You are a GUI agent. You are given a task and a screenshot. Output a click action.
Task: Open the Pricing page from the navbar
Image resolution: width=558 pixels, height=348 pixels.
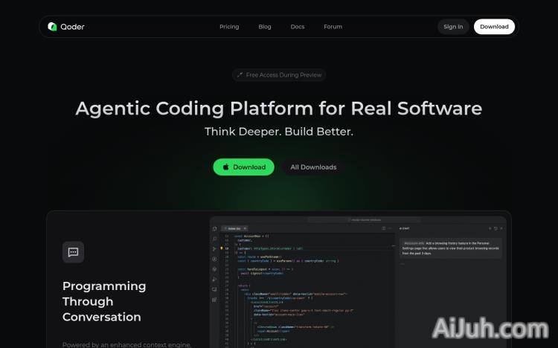[229, 27]
